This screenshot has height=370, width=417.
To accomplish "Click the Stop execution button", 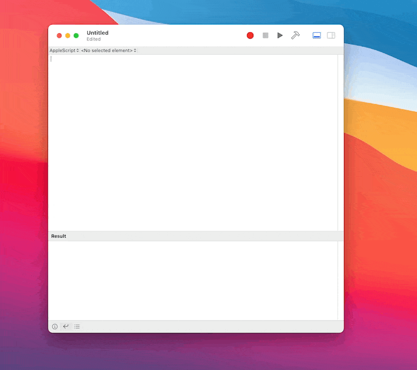I will pyautogui.click(x=265, y=35).
